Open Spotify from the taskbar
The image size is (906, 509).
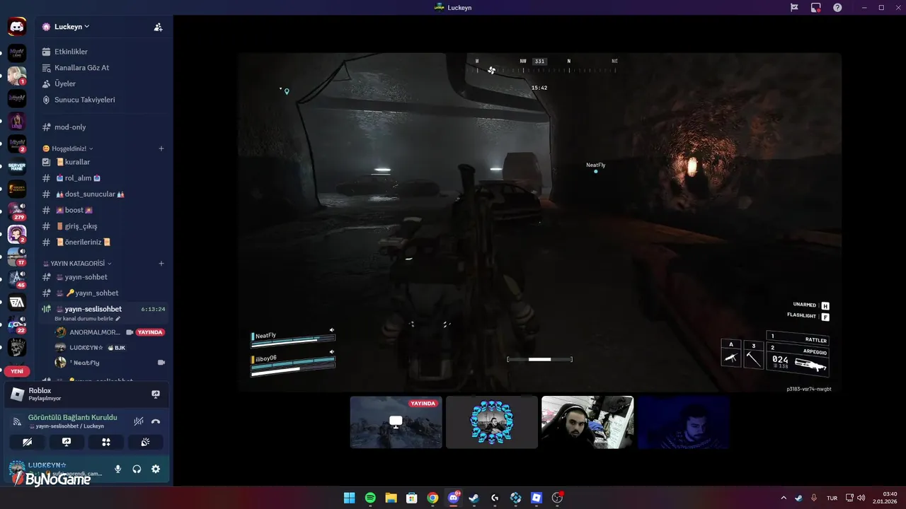click(370, 498)
